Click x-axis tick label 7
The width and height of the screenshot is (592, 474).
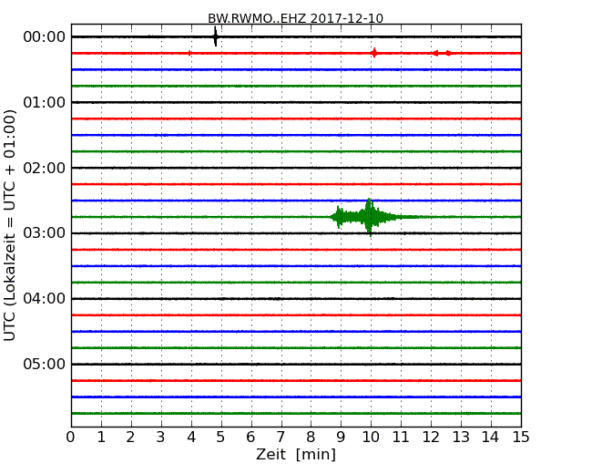(281, 438)
